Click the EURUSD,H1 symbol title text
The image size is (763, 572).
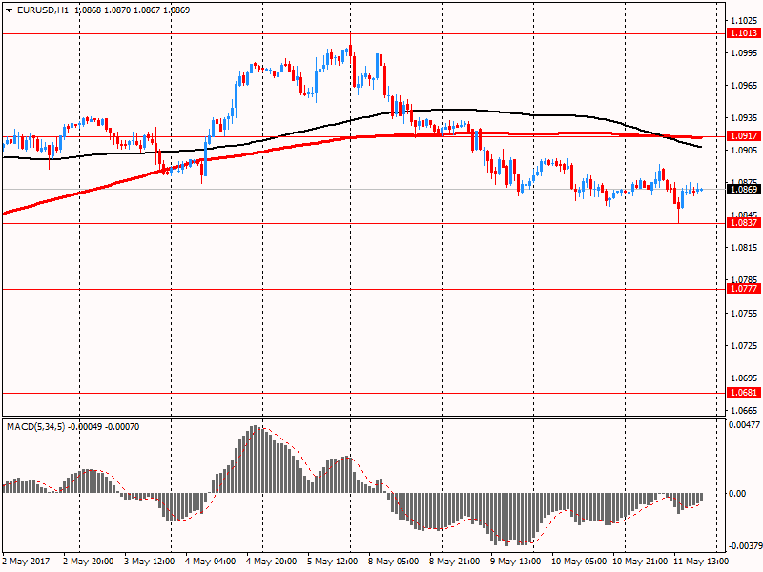[x=43, y=10]
